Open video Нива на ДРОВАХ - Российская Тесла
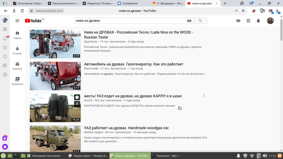283x159 pixels. pos(138,35)
